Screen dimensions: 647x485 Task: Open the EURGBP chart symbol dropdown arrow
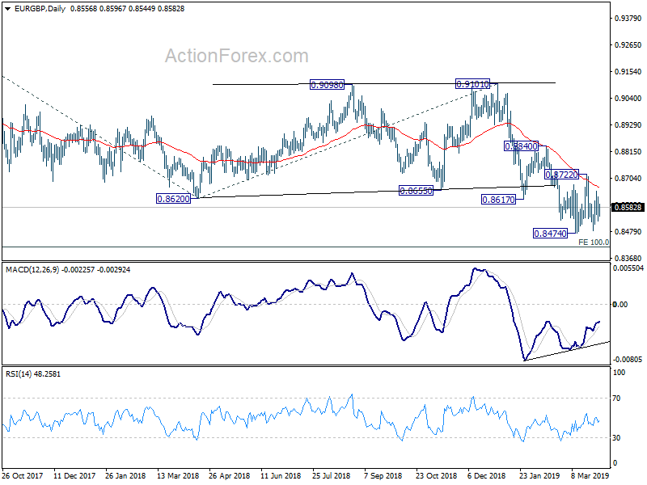(8, 9)
